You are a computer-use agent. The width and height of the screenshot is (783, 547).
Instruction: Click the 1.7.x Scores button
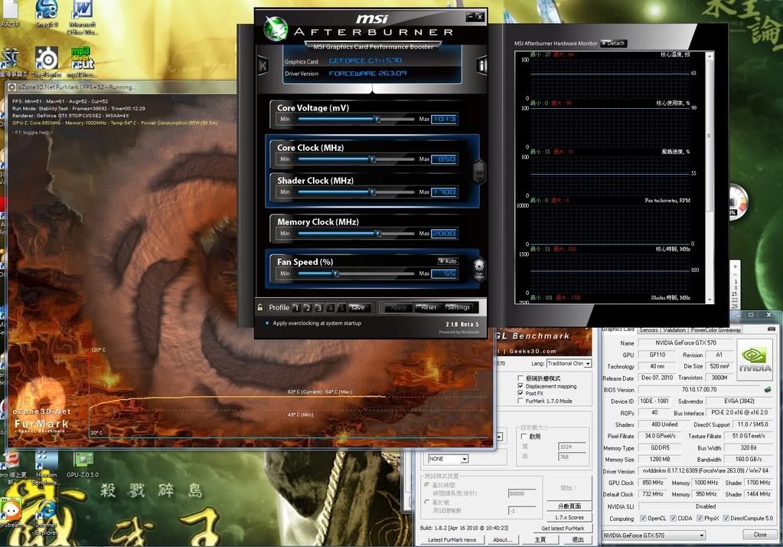(x=569, y=517)
